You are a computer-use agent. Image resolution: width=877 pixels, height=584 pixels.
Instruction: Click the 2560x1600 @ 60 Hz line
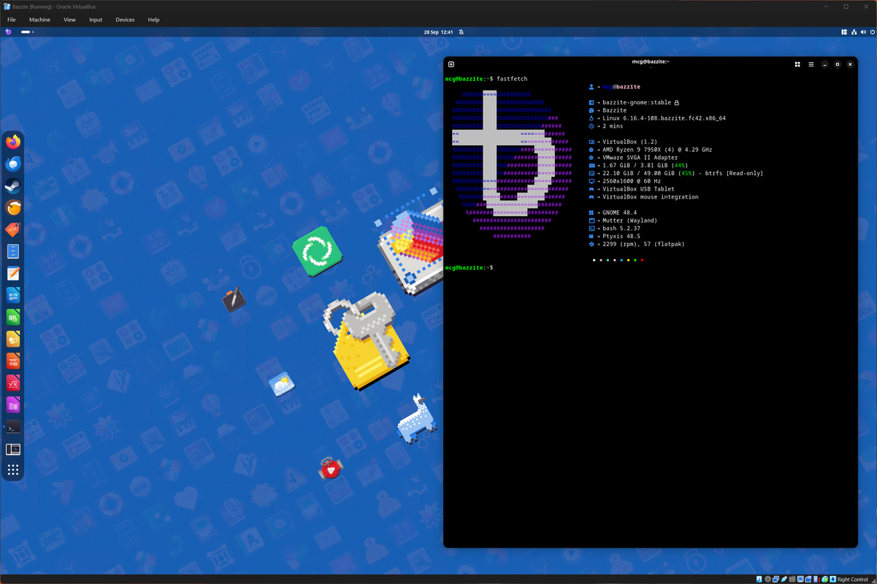click(x=624, y=181)
